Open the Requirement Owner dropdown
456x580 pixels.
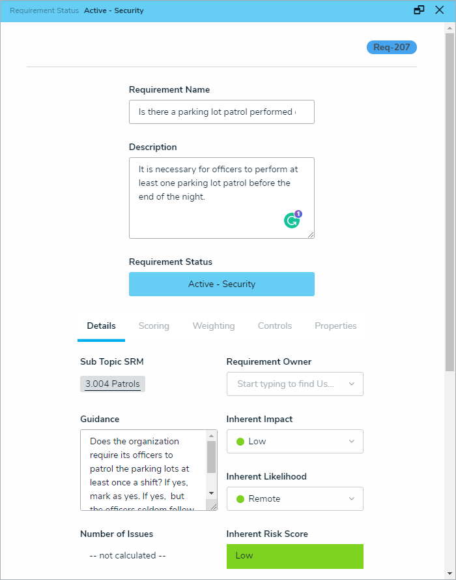294,384
